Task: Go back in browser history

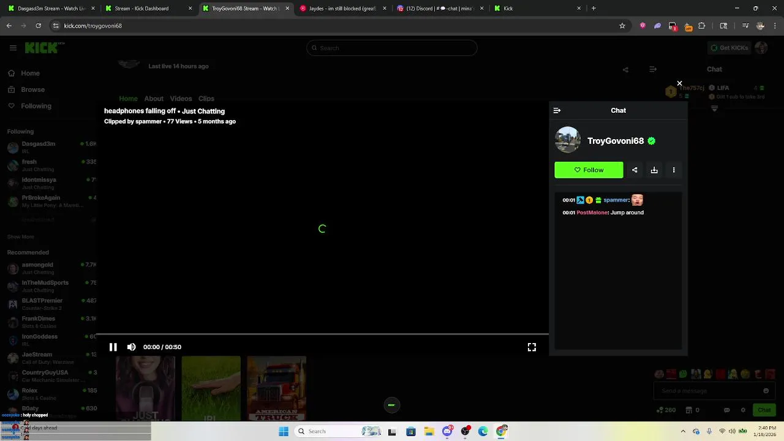Action: point(9,26)
